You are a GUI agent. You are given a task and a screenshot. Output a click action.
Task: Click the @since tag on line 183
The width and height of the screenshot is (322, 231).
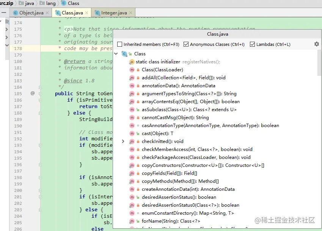point(73,81)
